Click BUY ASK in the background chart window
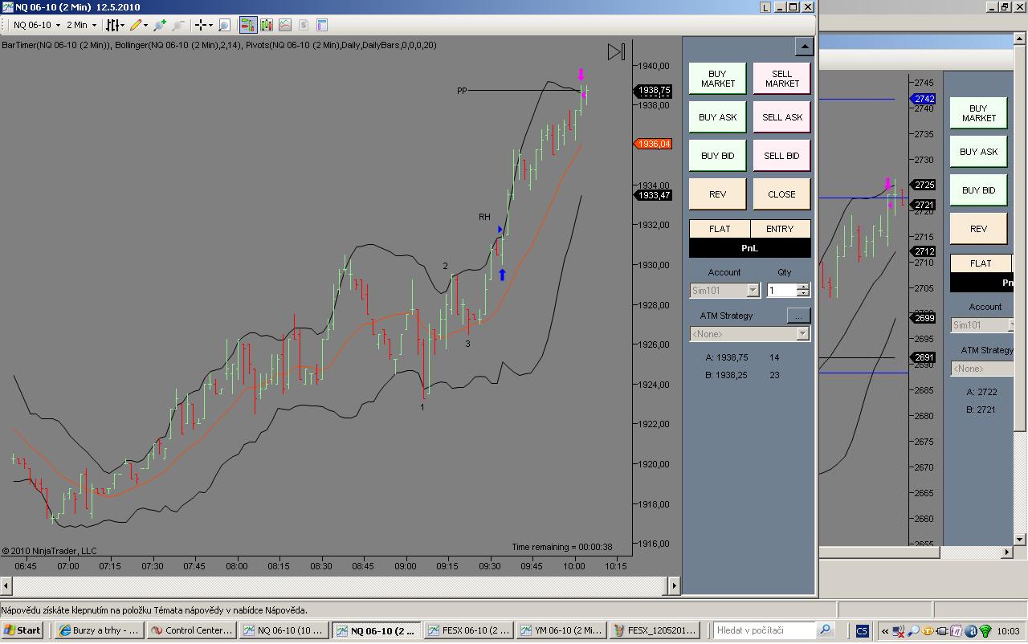This screenshot has height=644, width=1028. 978,152
